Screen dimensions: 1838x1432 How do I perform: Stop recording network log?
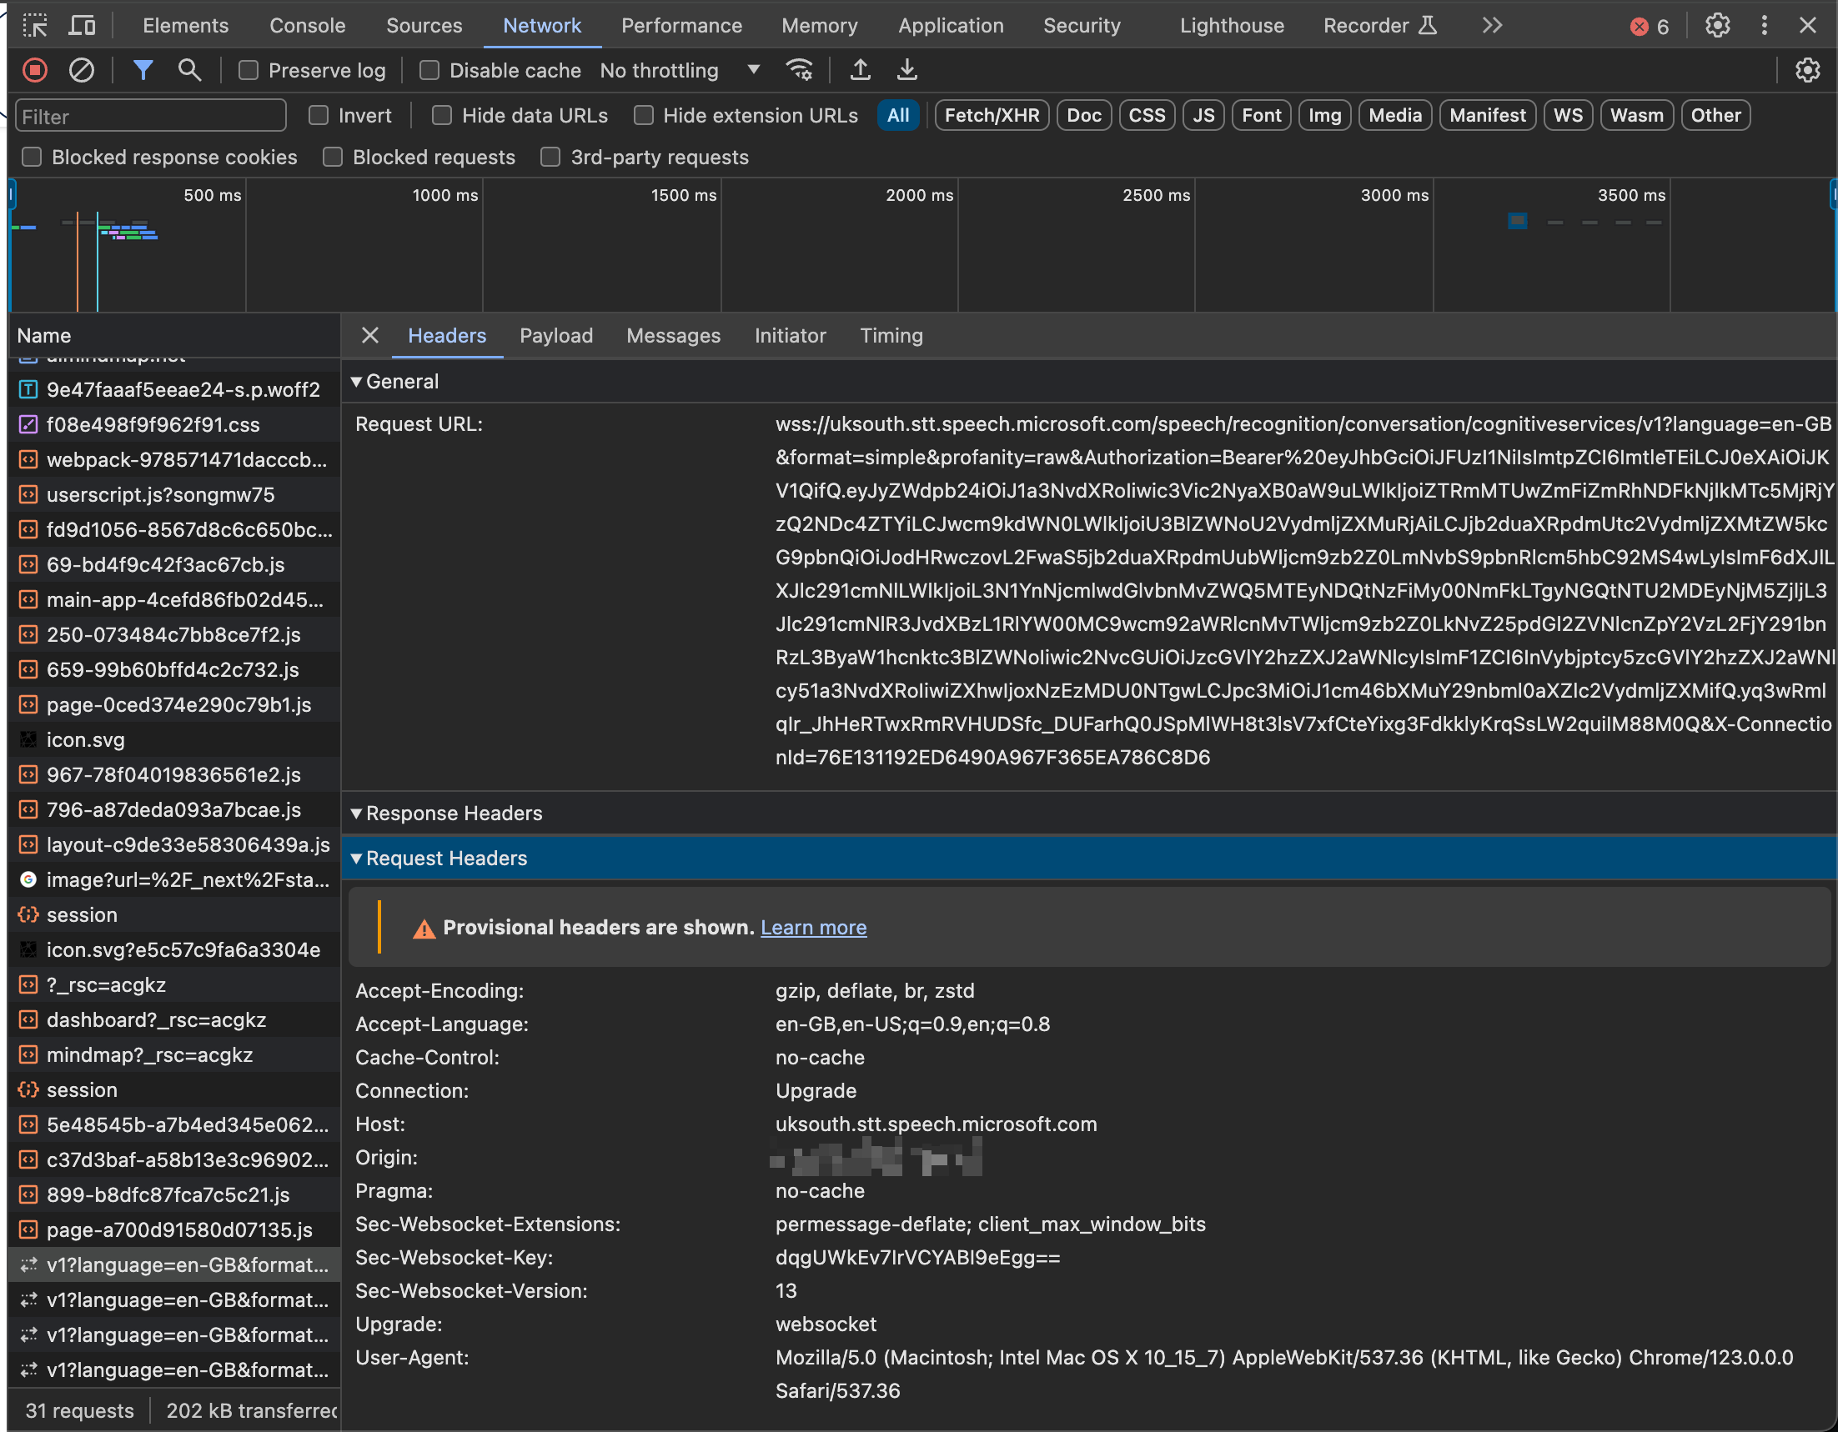click(x=34, y=70)
